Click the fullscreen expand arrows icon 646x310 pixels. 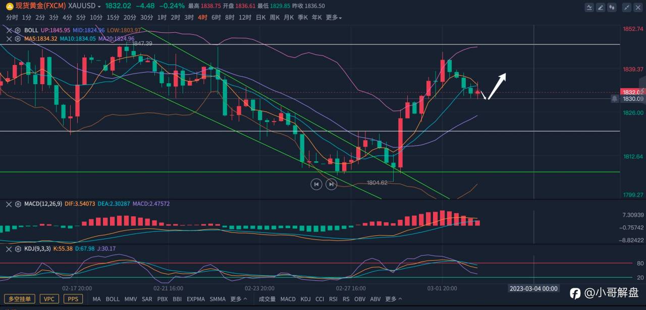(x=627, y=7)
